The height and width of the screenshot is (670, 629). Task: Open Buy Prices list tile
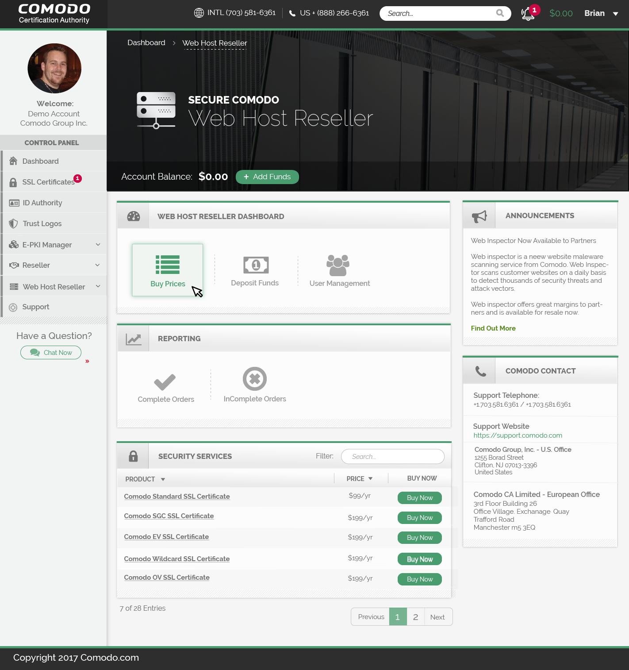click(x=168, y=270)
